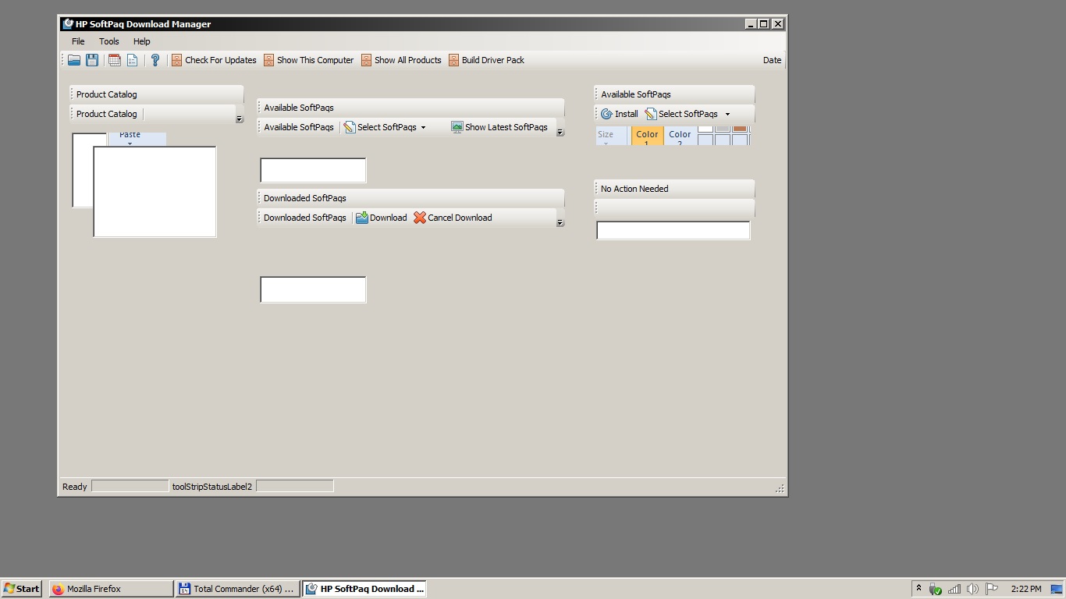Open the Tools menu
The height and width of the screenshot is (599, 1066).
(108, 41)
